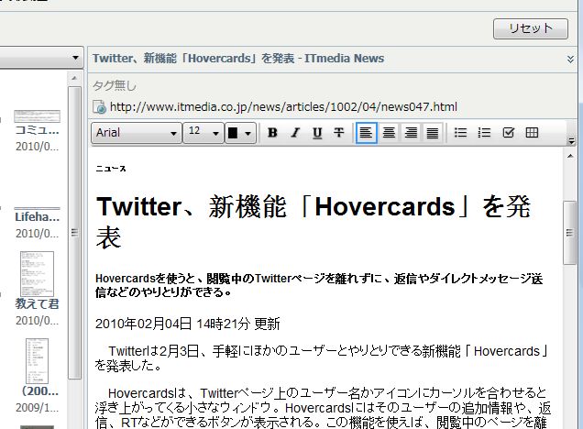Justify the text
This screenshot has height=429, width=583.
point(432,133)
